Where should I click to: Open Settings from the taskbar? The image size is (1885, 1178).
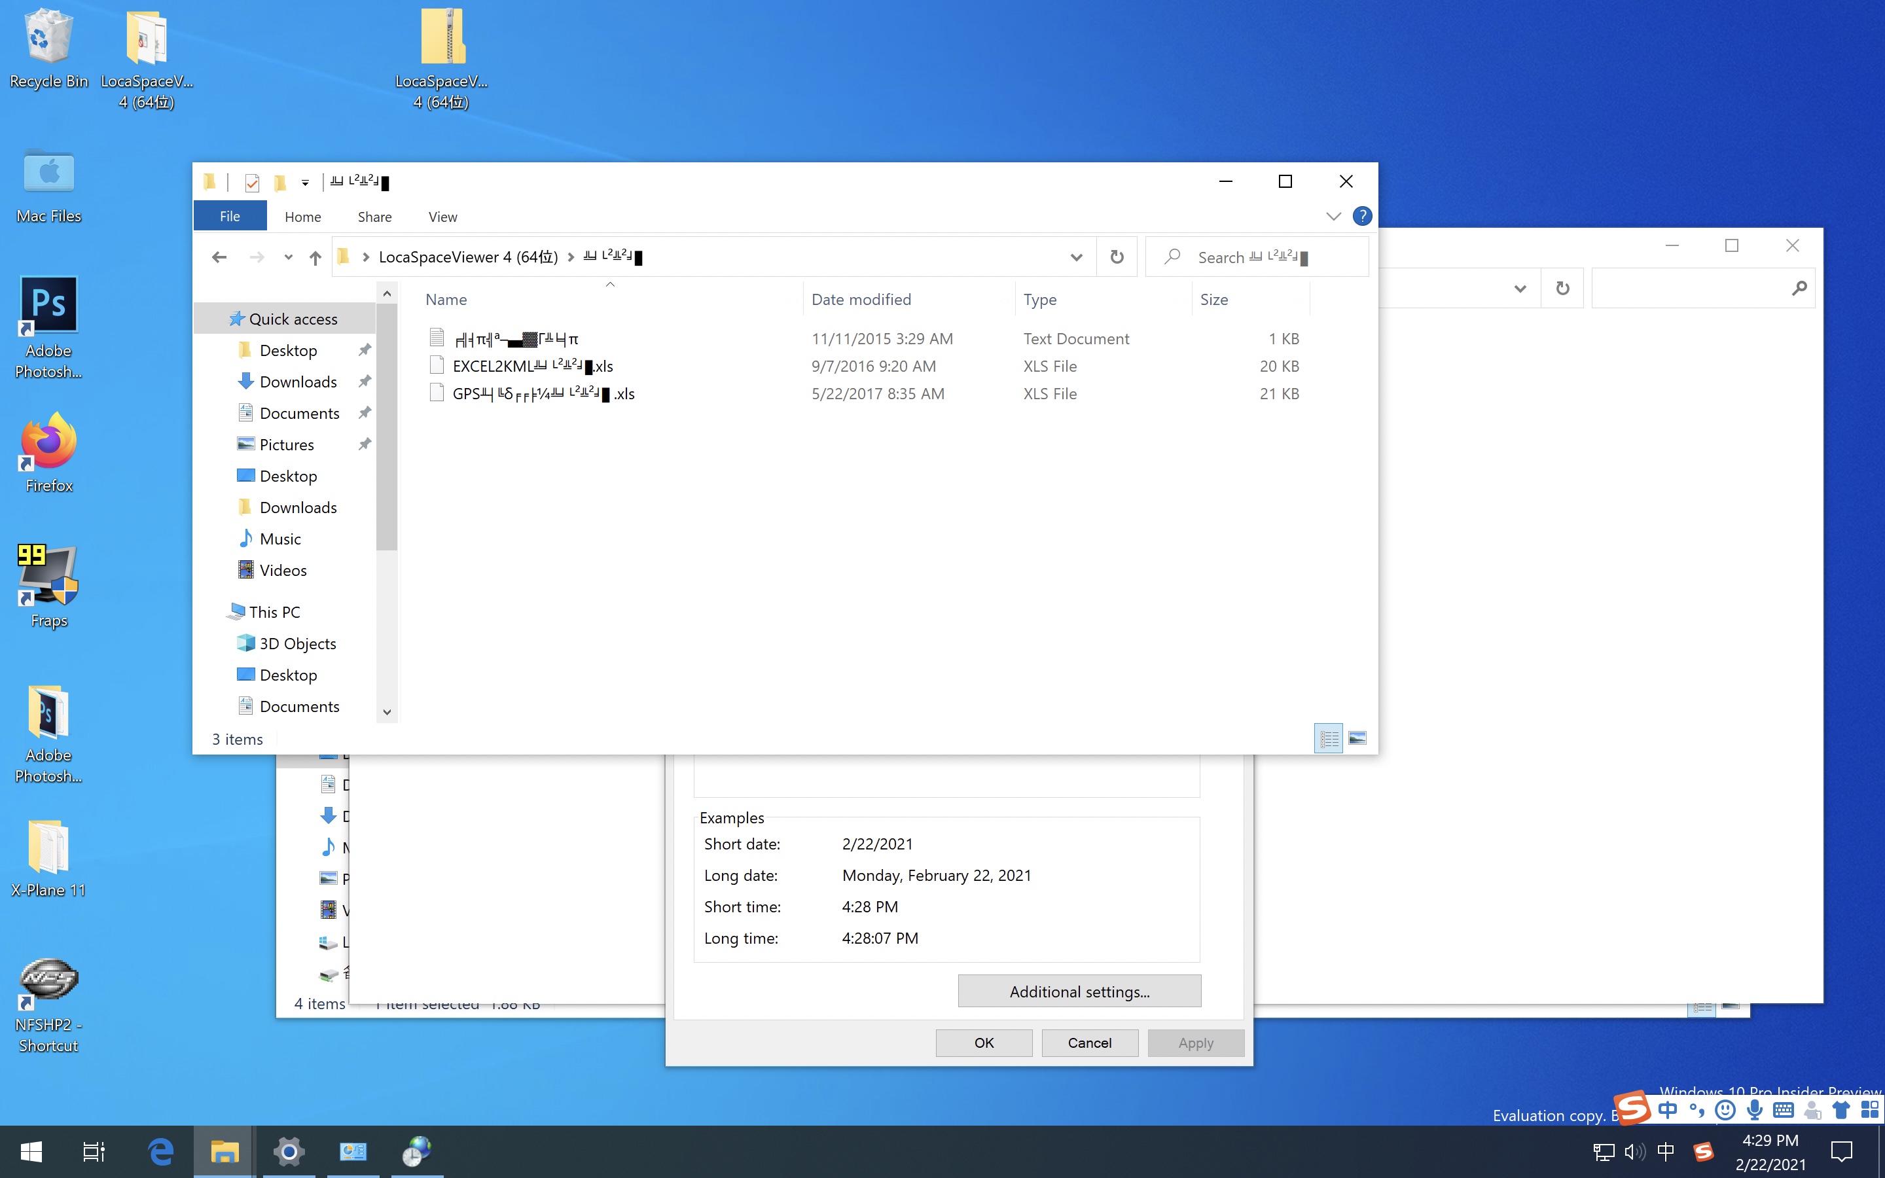pos(289,1152)
